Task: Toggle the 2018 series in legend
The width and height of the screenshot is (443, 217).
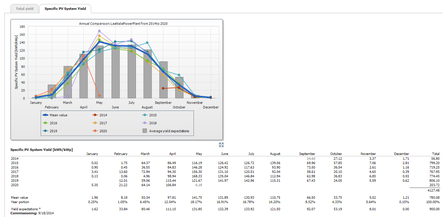Action: coord(149,123)
